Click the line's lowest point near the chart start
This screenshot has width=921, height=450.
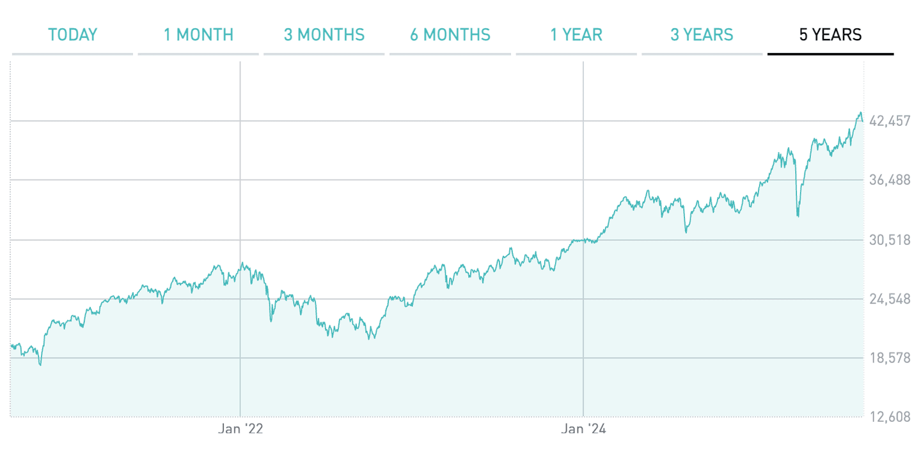click(40, 365)
